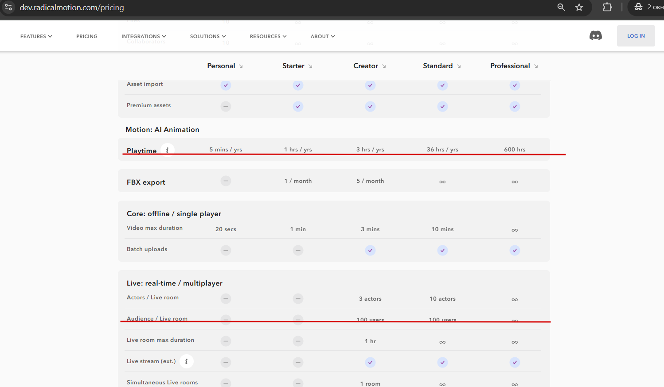664x387 pixels.
Task: Jump to the Personal plan column header
Action: [x=225, y=66]
